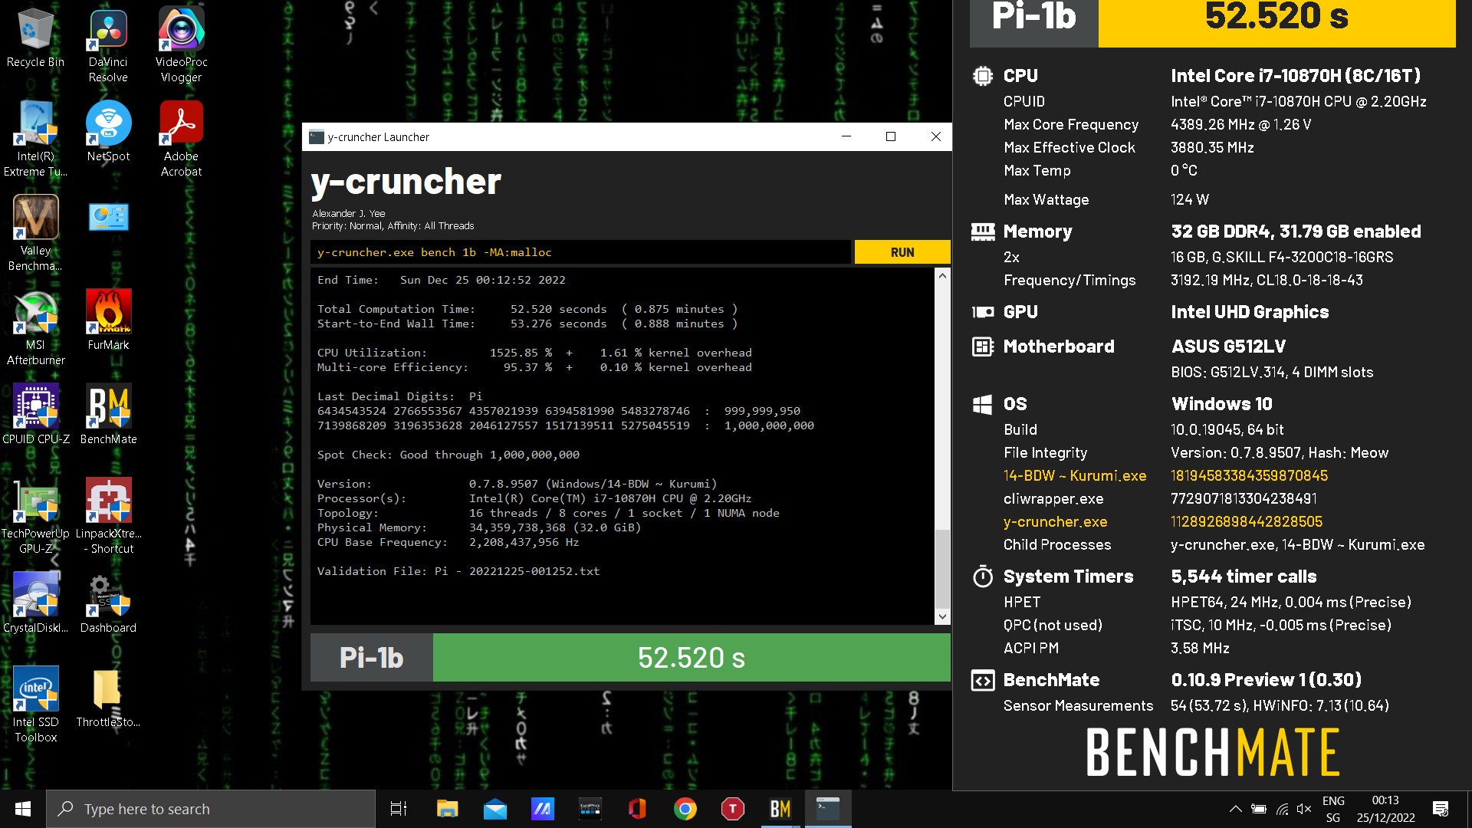Select Intel SSD Toolbox desktop icon
The width and height of the screenshot is (1472, 828).
tap(35, 705)
